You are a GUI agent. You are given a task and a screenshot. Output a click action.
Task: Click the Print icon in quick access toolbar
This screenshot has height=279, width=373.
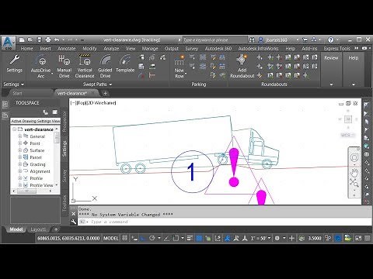pyautogui.click(x=48, y=40)
